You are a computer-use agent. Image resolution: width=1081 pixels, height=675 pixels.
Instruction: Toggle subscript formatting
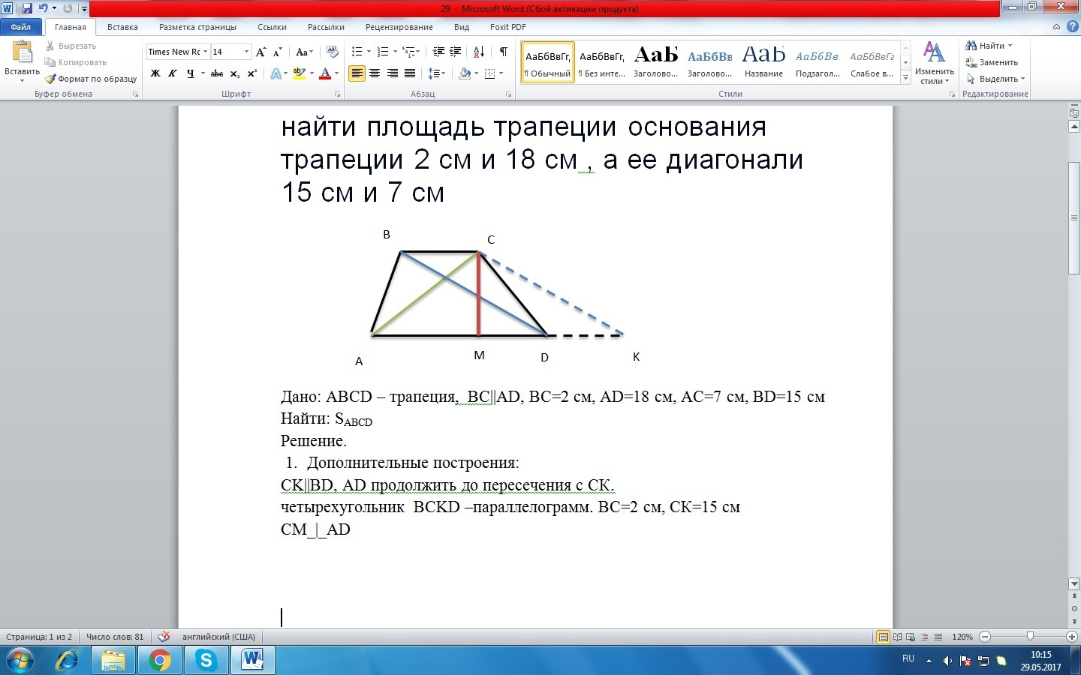click(x=235, y=73)
